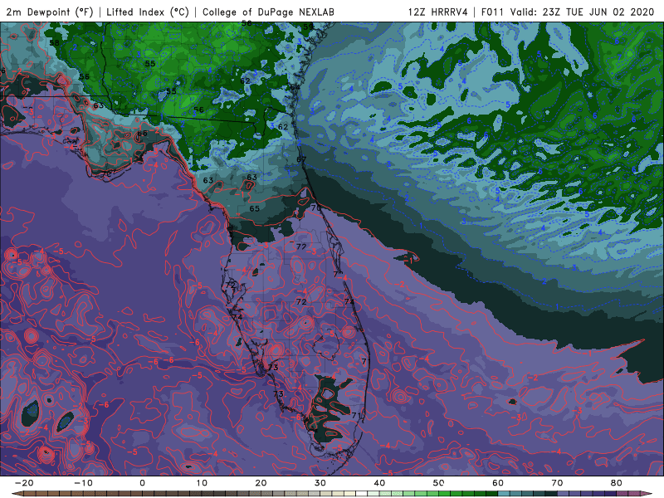Click the '30' label on the color scale

pyautogui.click(x=320, y=483)
